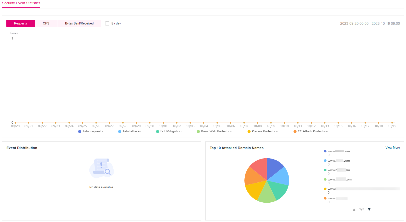Click the Top 10 Attacked Domain Names heading
The width and height of the screenshot is (406, 222).
pyautogui.click(x=236, y=148)
